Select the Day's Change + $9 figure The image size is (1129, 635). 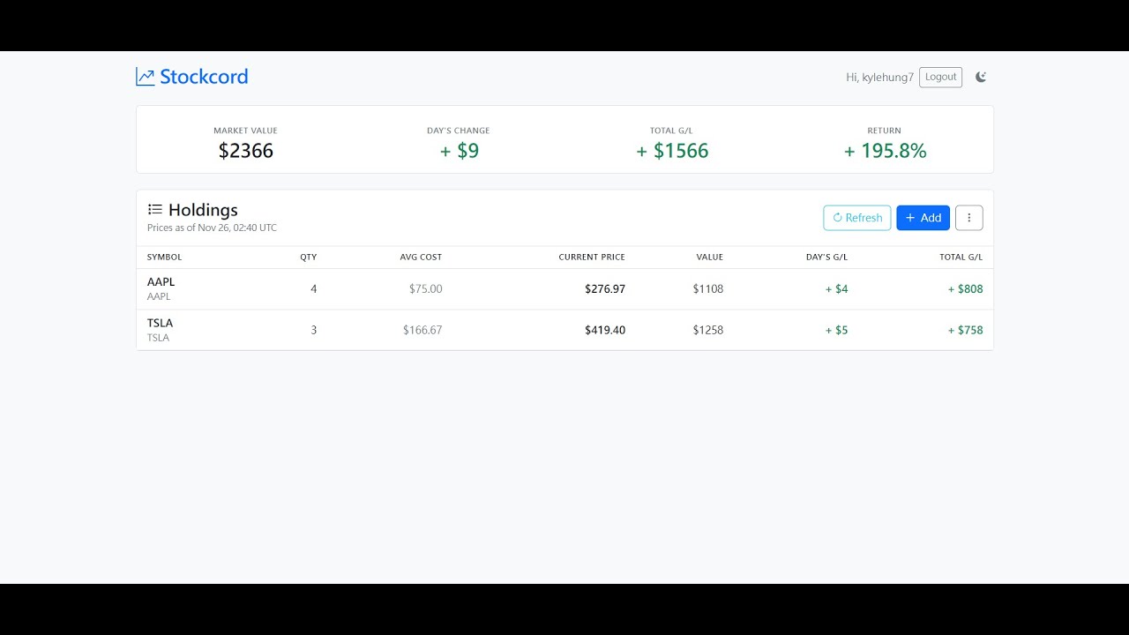459,151
